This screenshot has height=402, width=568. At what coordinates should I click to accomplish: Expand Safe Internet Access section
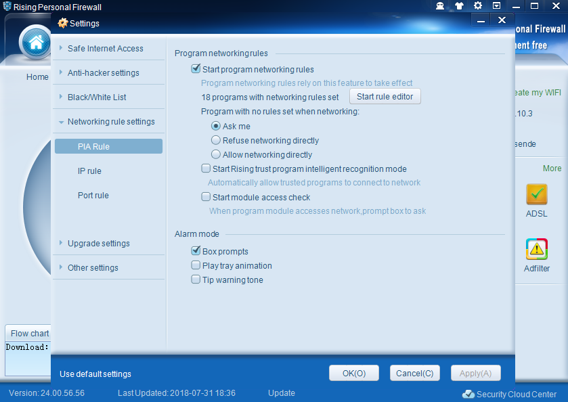(108, 48)
